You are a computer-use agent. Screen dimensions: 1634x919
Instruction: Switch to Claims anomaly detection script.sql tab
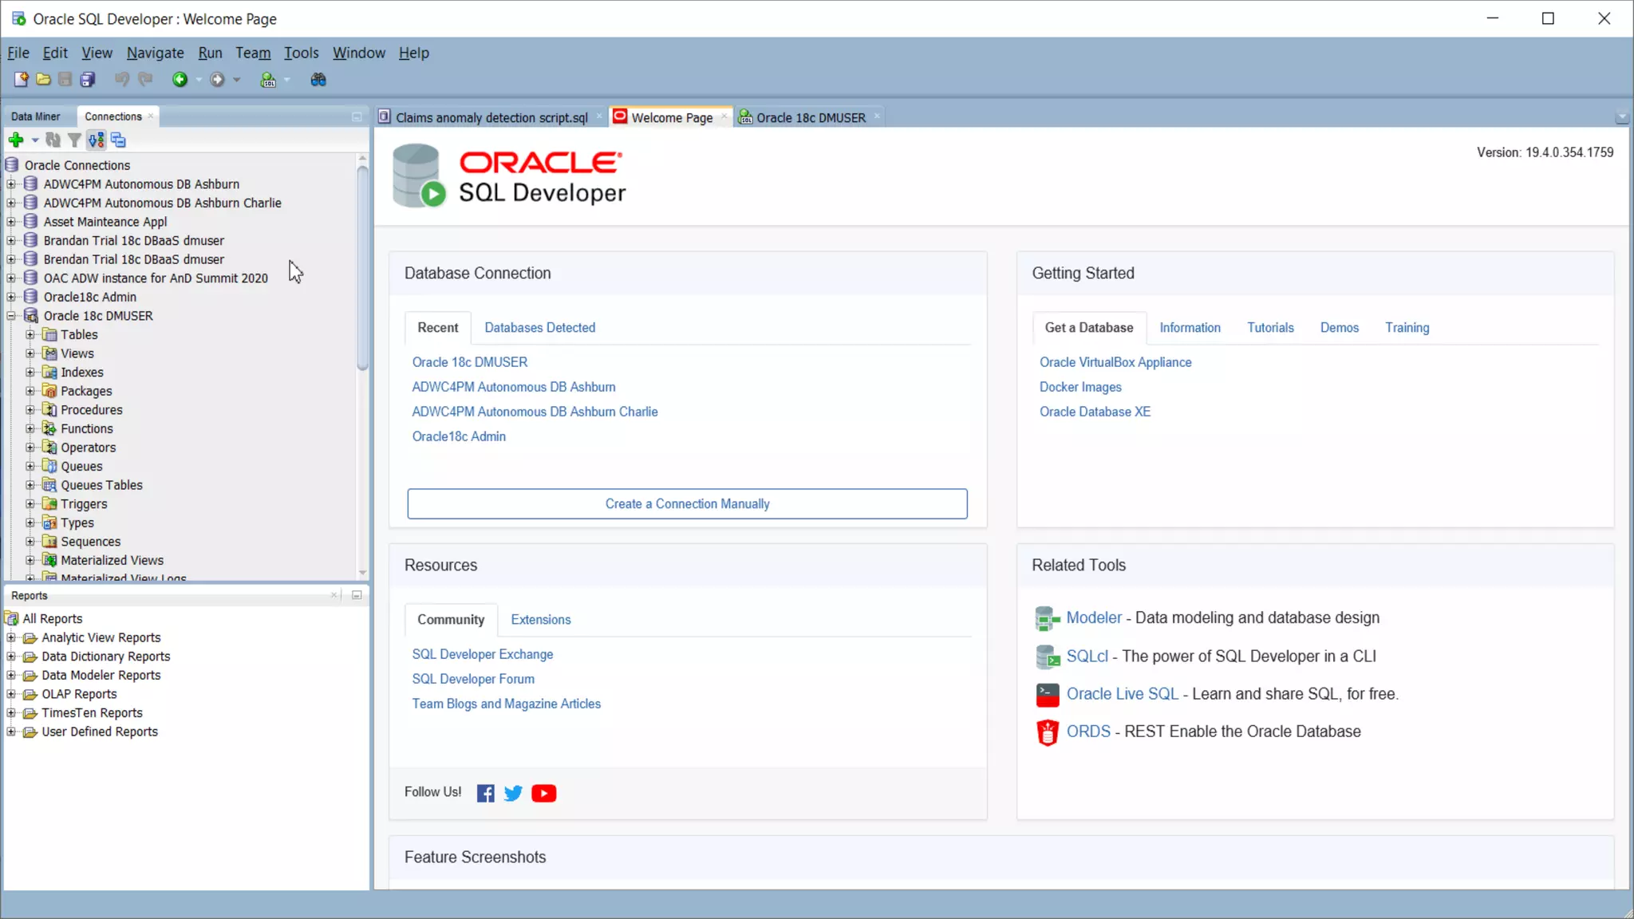[491, 117]
